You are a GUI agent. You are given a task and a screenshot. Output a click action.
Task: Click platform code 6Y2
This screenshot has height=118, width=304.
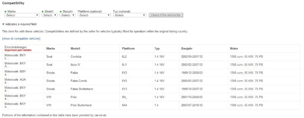point(124,73)
